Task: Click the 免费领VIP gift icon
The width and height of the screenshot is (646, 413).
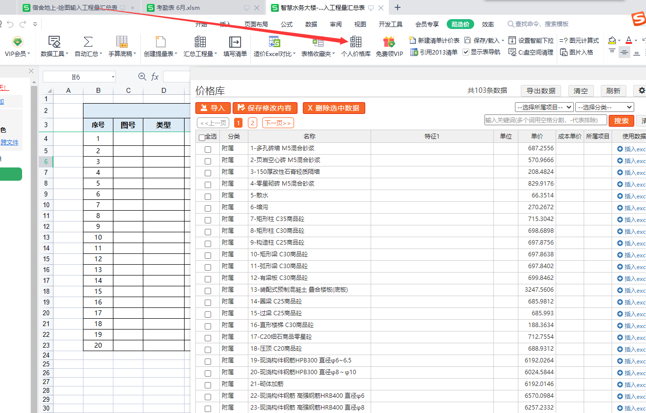Action: (x=389, y=42)
